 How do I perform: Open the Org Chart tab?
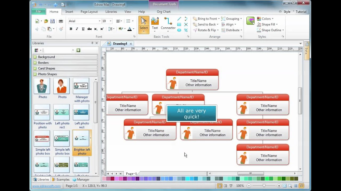coord(164,12)
